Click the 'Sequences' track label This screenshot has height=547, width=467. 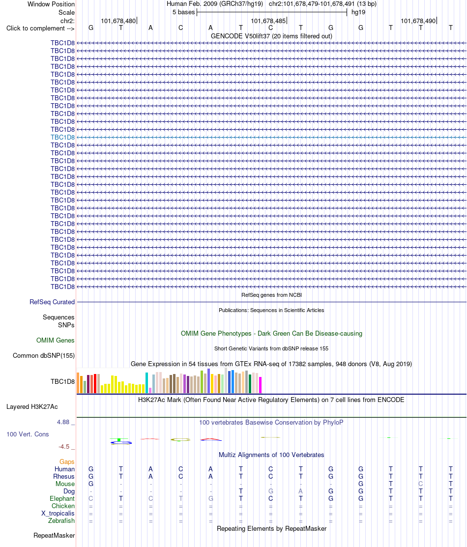pyautogui.click(x=58, y=317)
